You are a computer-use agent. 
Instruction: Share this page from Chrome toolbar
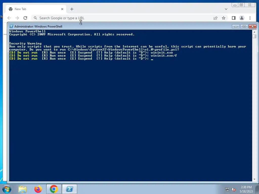click(215, 18)
